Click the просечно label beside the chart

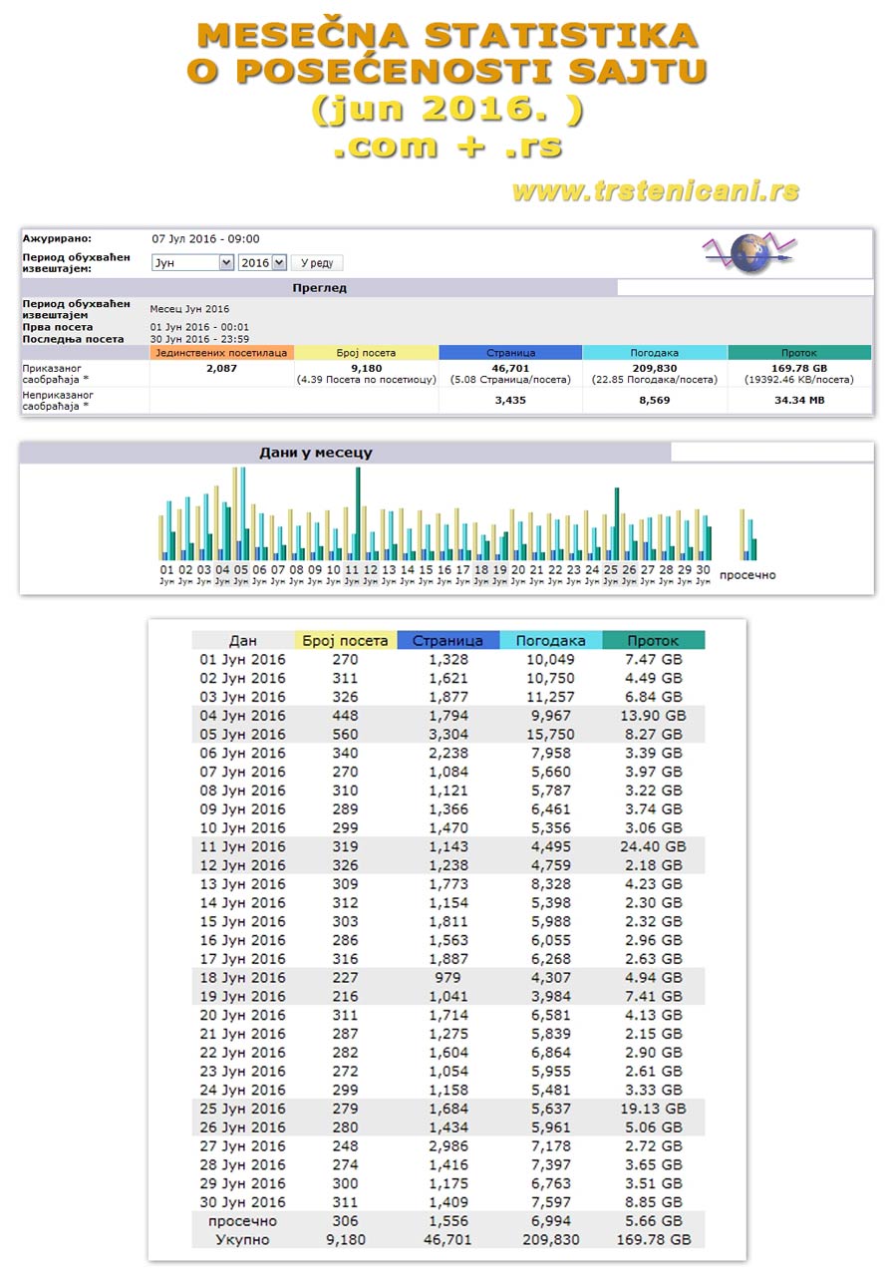pyautogui.click(x=747, y=575)
